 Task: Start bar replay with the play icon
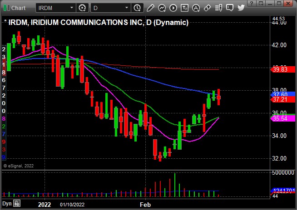(173, 8)
